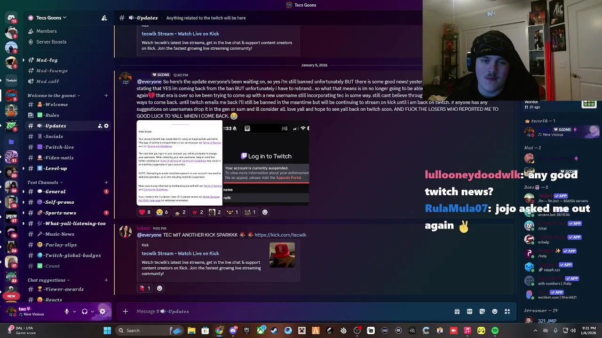
Task: Open the Members page
Action: click(68, 31)
